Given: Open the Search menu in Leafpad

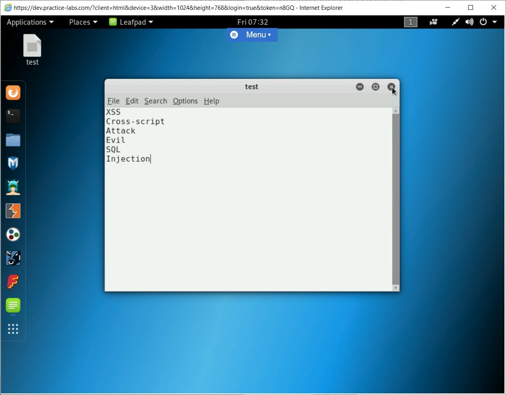Looking at the screenshot, I should point(155,101).
